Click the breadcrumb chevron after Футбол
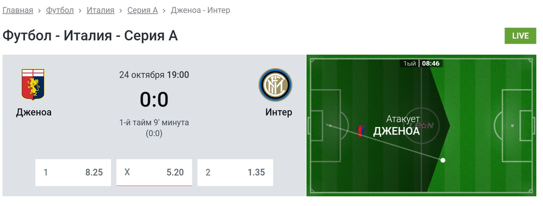 coord(80,11)
